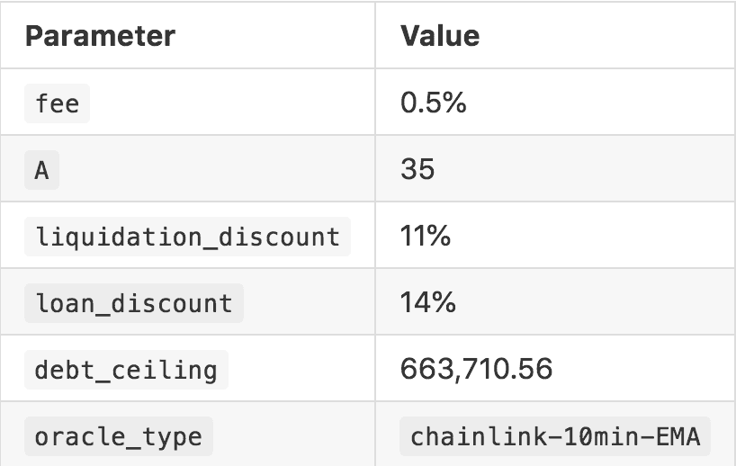Select the liquidation_discount parameter label
736x466 pixels.
pos(187,237)
